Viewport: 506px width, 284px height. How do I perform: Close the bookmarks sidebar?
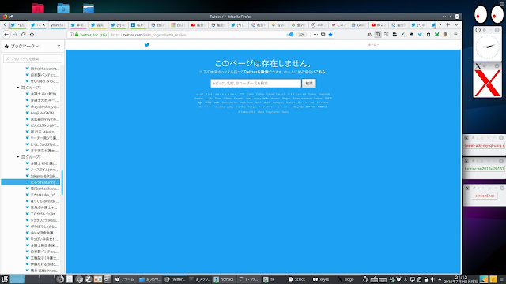pyautogui.click(x=59, y=47)
